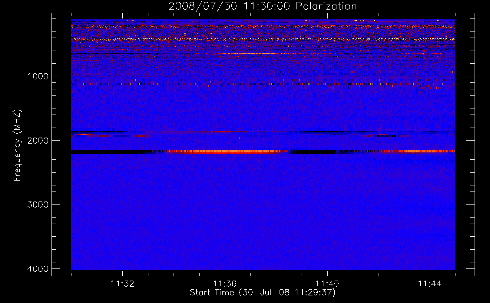Click the "11:40" time tick label

coord(327,284)
